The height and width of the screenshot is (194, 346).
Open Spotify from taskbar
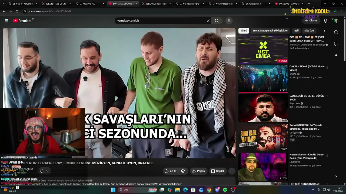pos(225,190)
